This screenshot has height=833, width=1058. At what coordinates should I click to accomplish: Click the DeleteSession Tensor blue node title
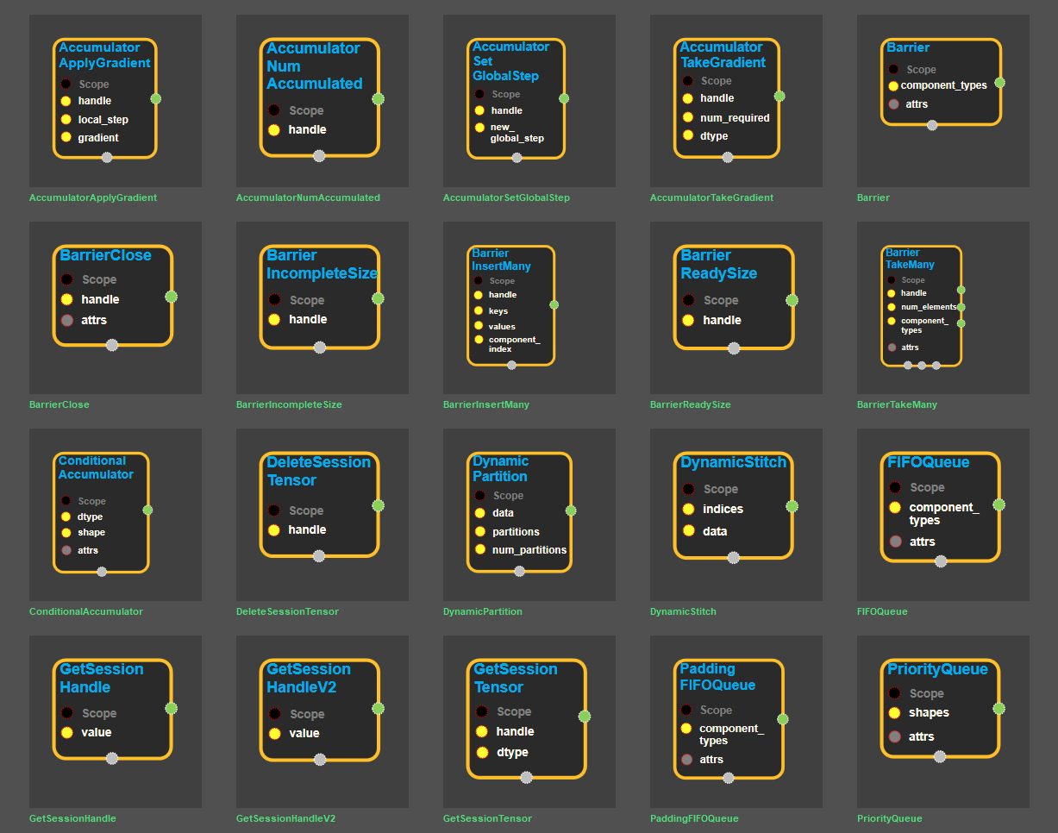point(318,471)
